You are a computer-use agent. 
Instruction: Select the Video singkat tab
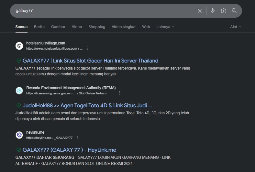(x=124, y=27)
